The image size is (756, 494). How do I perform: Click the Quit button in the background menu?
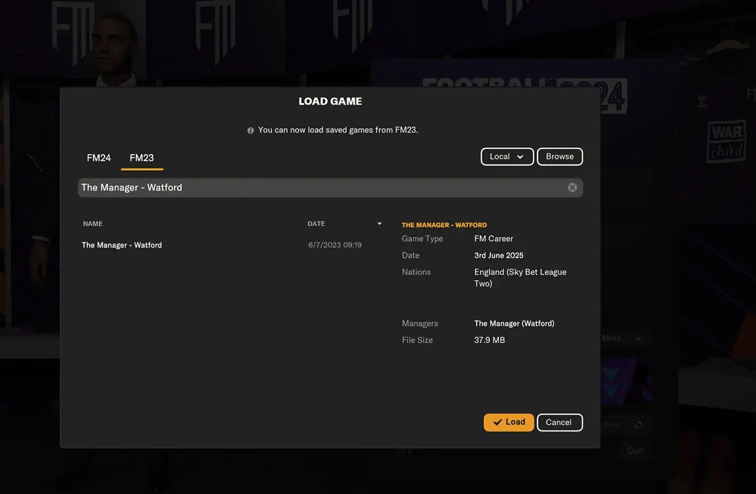[635, 450]
